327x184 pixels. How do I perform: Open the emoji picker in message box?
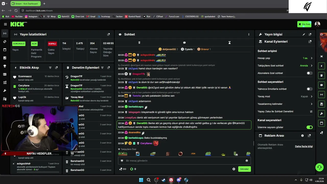pos(247,161)
